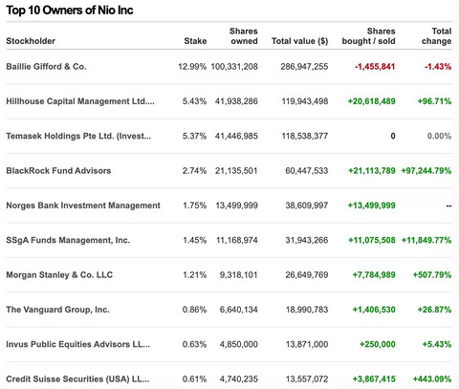This screenshot has height=389, width=459.
Task: Click shares owned value 100,331,208
Action: (x=234, y=67)
